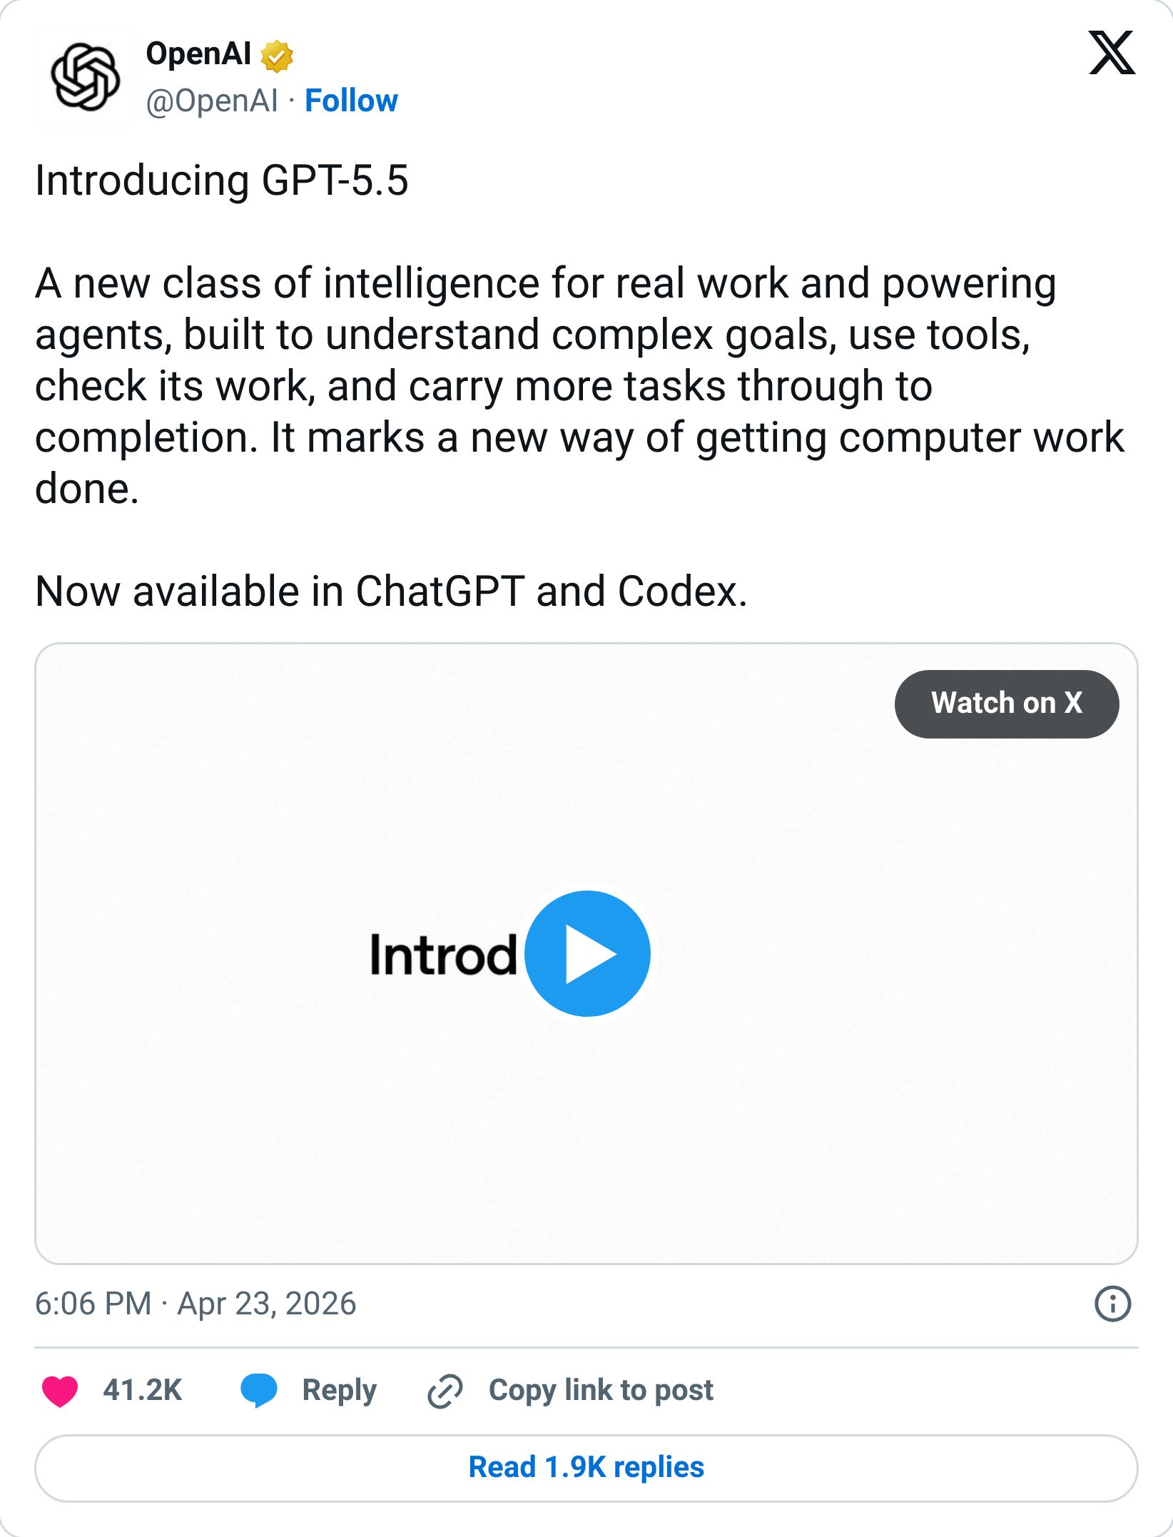The height and width of the screenshot is (1537, 1173).
Task: Toggle following the @OpenAI account
Action: coord(352,100)
